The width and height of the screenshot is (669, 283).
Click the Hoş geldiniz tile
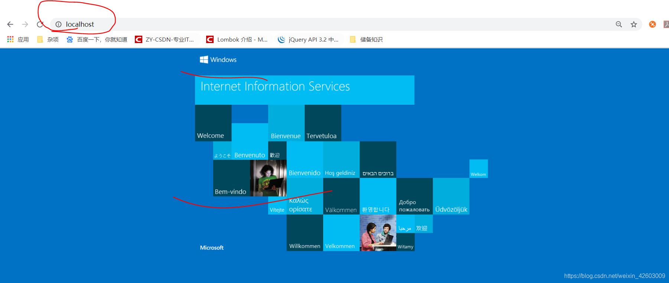click(x=341, y=160)
